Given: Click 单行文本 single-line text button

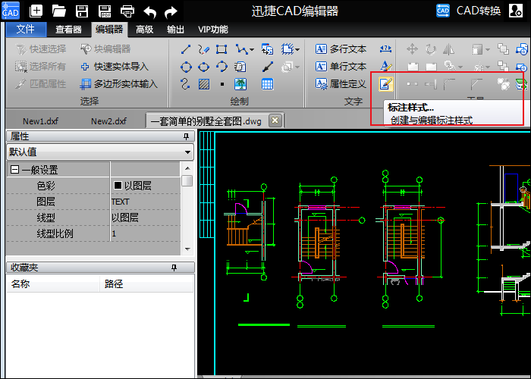Looking at the screenshot, I should tap(341, 67).
